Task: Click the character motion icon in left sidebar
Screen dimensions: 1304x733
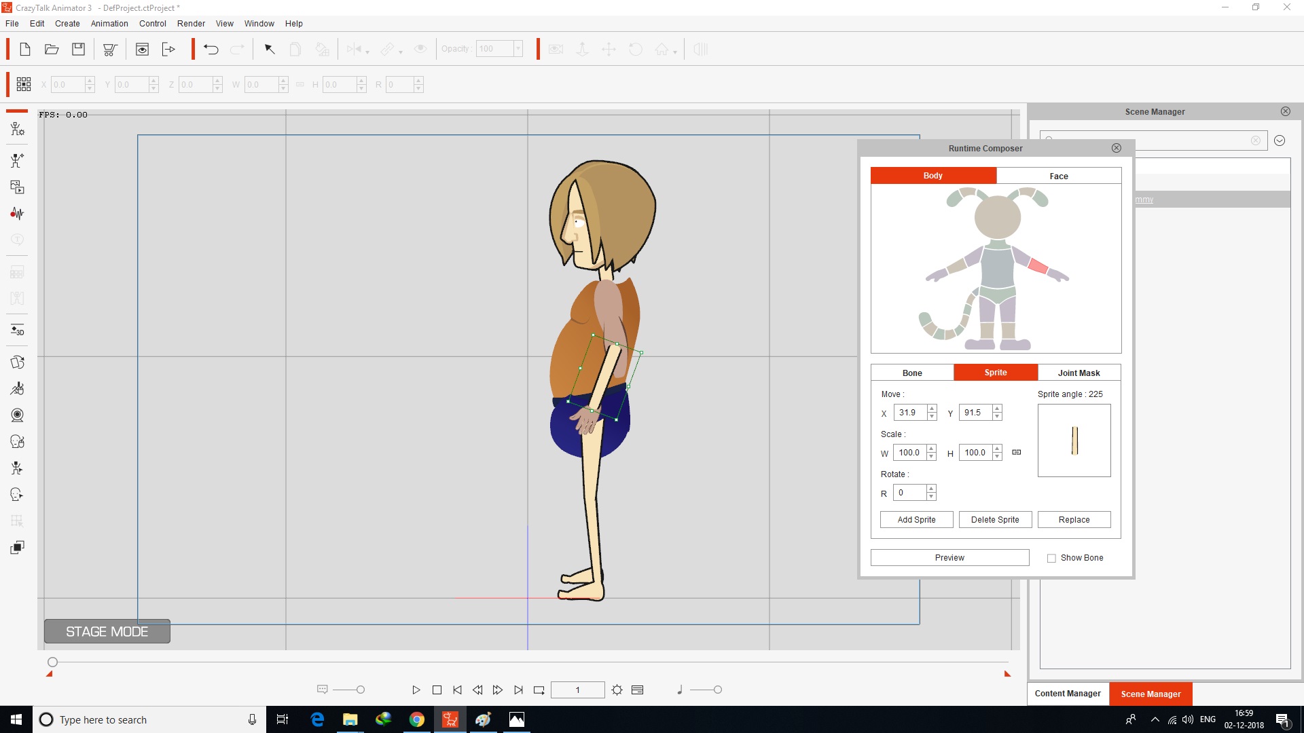Action: (18, 161)
